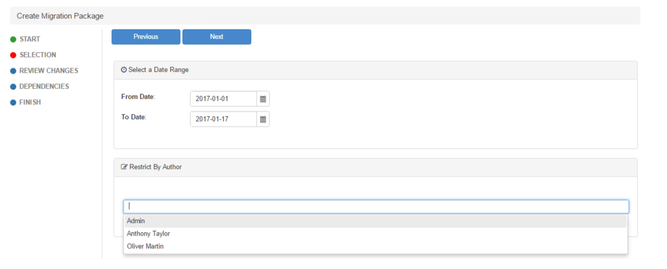This screenshot has width=667, height=269.
Task: Open the To Date calendar picker
Action: 263,119
